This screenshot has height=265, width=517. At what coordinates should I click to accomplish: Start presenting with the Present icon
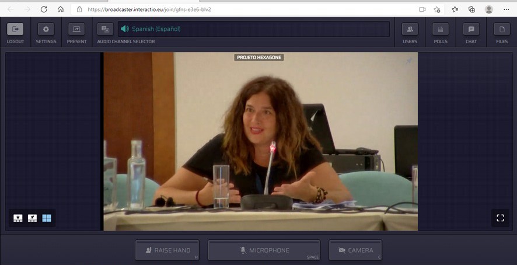coord(76,29)
